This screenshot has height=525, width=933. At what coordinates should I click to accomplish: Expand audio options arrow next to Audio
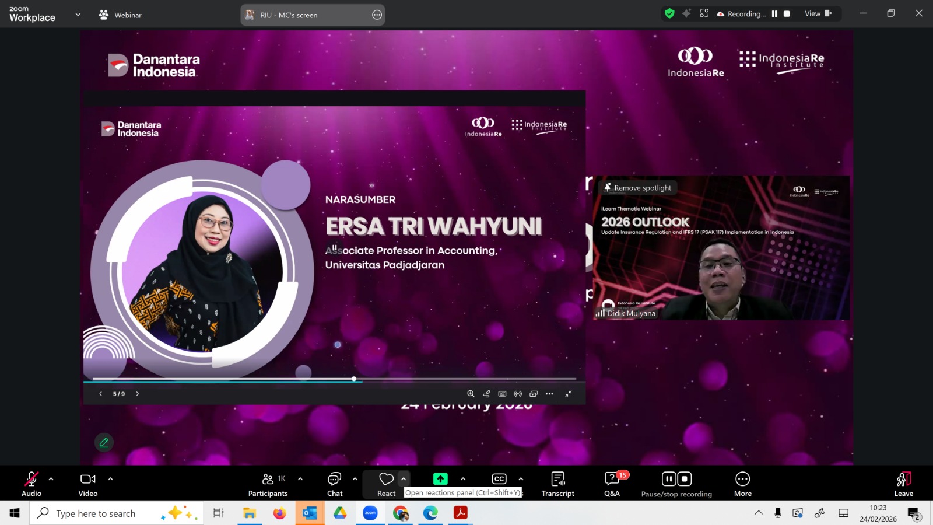pyautogui.click(x=51, y=479)
